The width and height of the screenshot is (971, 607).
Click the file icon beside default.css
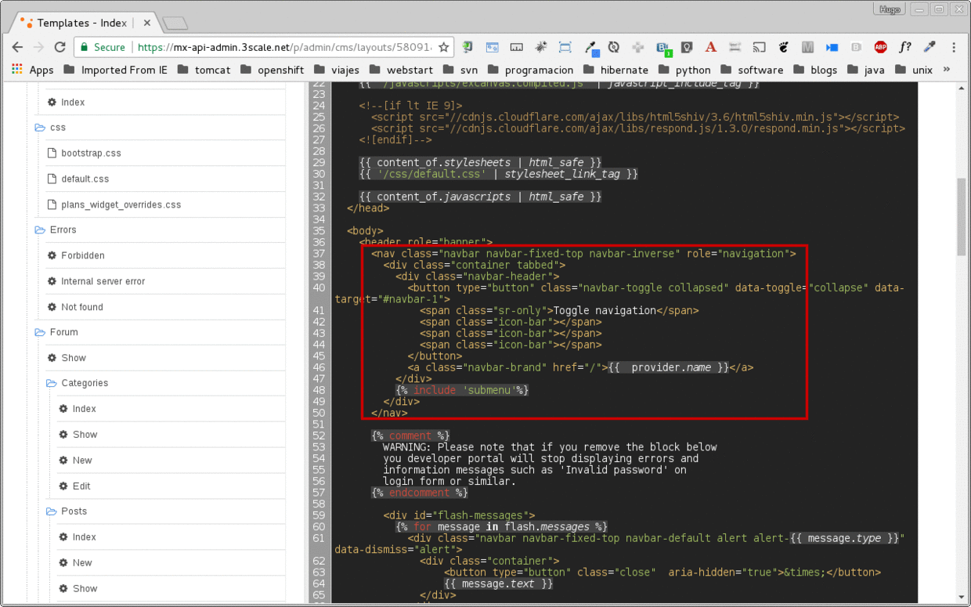point(52,179)
